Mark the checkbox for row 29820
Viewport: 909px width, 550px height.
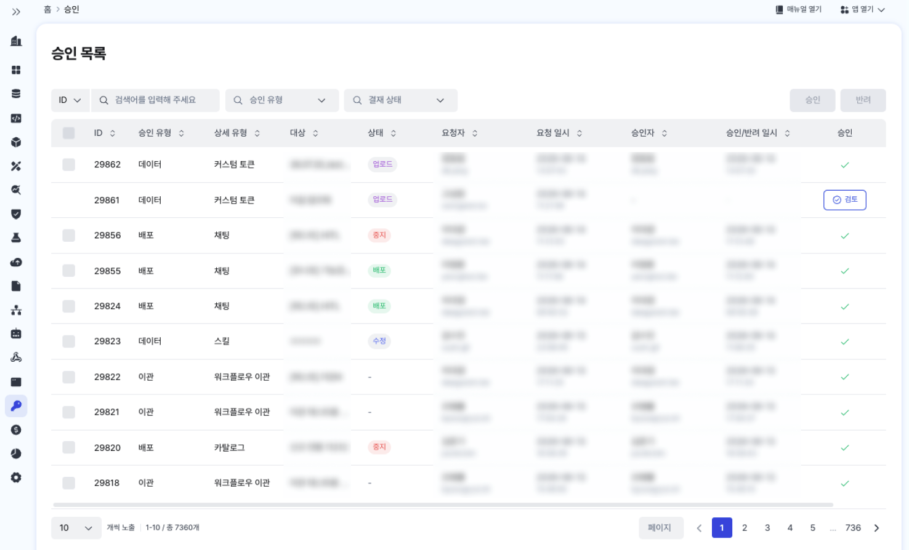[69, 447]
